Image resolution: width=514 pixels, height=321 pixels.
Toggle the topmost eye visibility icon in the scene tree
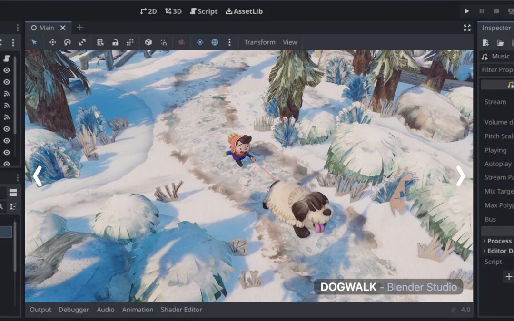pos(7,70)
